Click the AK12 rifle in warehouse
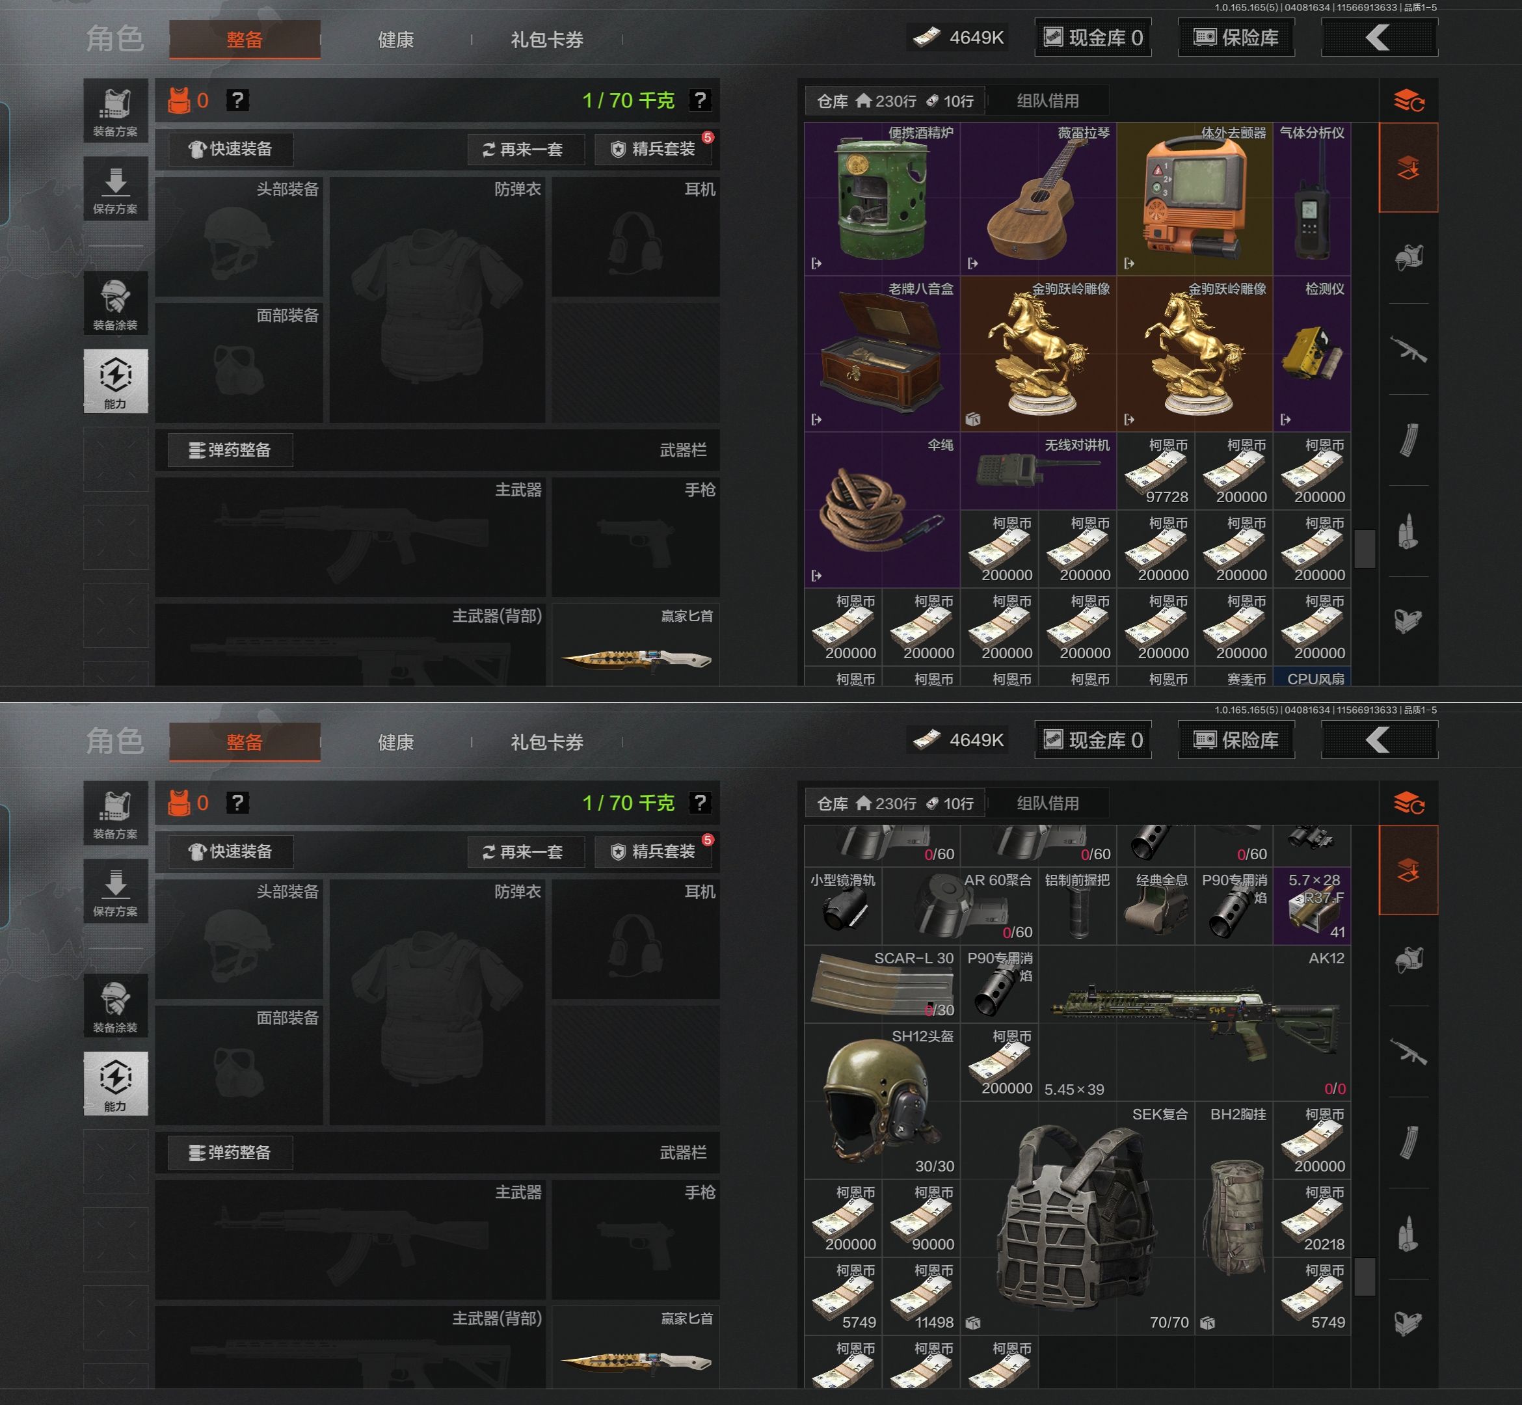The height and width of the screenshot is (1405, 1522). click(1194, 1023)
